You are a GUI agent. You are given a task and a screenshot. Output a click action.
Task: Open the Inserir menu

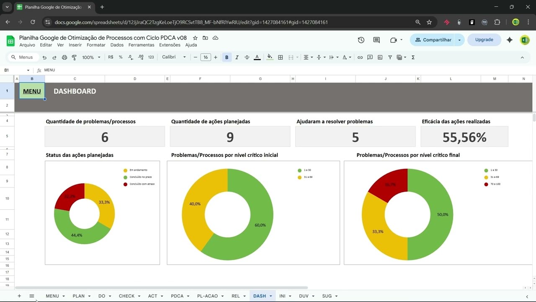point(75,45)
